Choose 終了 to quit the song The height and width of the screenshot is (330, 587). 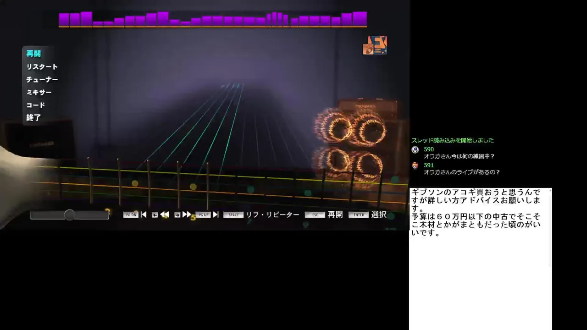[33, 118]
